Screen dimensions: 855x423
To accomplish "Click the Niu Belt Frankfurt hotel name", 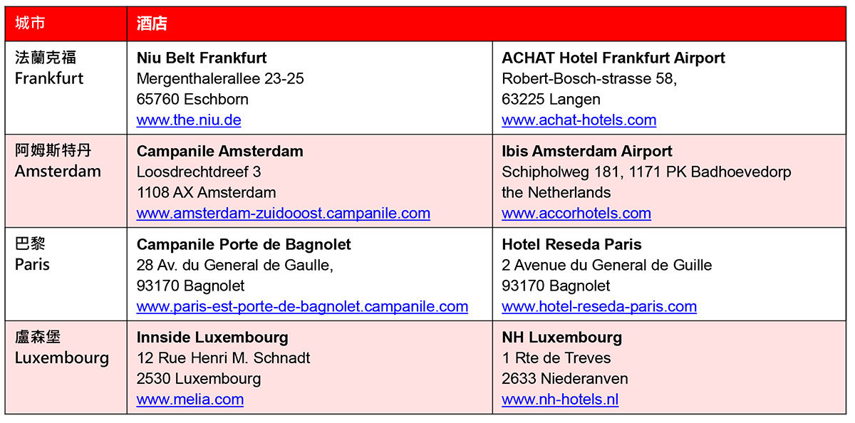I will pos(202,58).
